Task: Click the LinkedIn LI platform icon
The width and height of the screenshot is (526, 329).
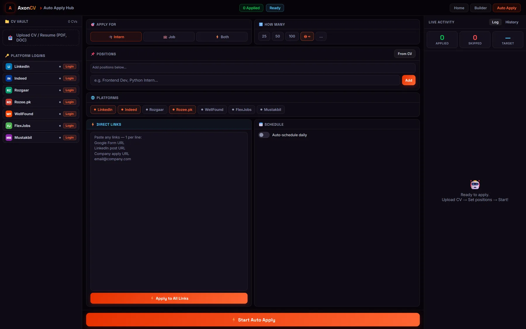Action: pos(9,67)
